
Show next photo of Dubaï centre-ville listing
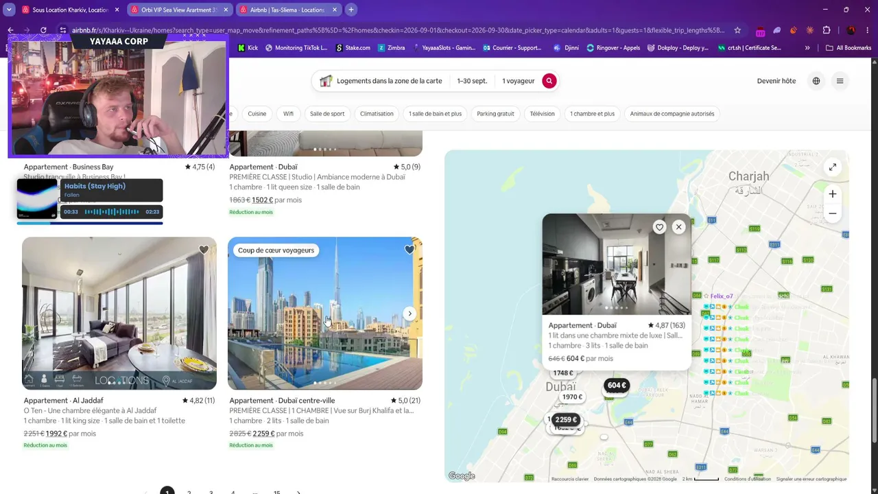click(x=410, y=314)
